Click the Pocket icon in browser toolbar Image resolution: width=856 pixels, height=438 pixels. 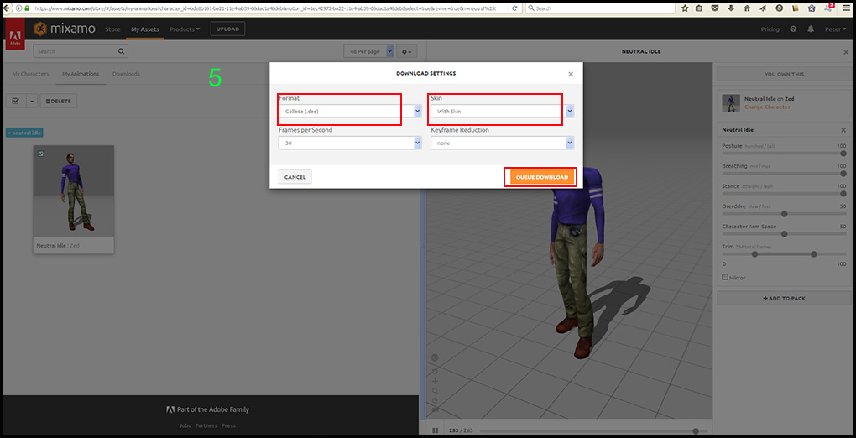point(715,8)
